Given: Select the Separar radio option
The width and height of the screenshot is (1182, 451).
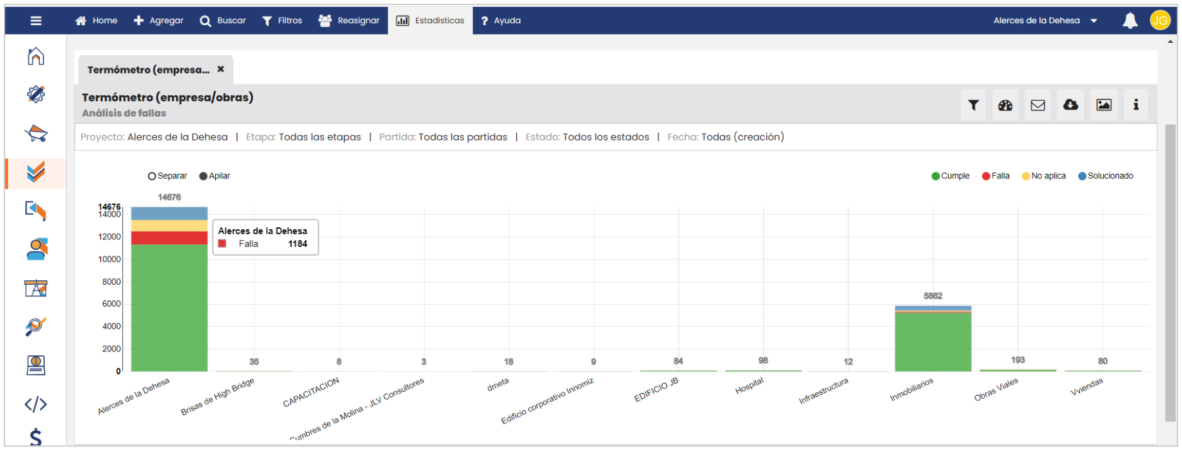Looking at the screenshot, I should coord(152,176).
